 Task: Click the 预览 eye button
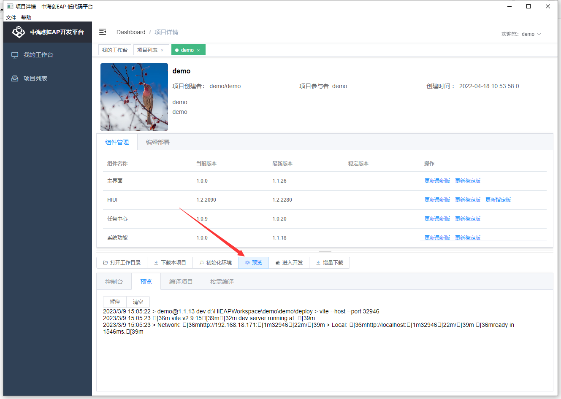click(253, 263)
